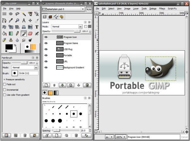Screen dimensions: 190x141
Task: Click the foreground black color swatch
Action: (9, 47)
